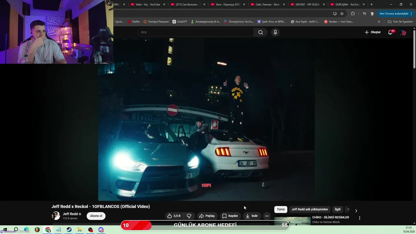Open Ana Sayfa - beIN bookmark
Image resolution: width=416 pixels, height=234 pixels.
coord(305,22)
